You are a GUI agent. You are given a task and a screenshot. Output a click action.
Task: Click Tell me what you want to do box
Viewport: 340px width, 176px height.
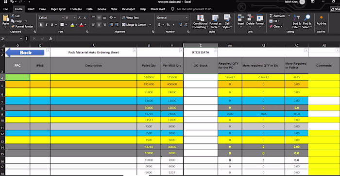pyautogui.click(x=194, y=9)
